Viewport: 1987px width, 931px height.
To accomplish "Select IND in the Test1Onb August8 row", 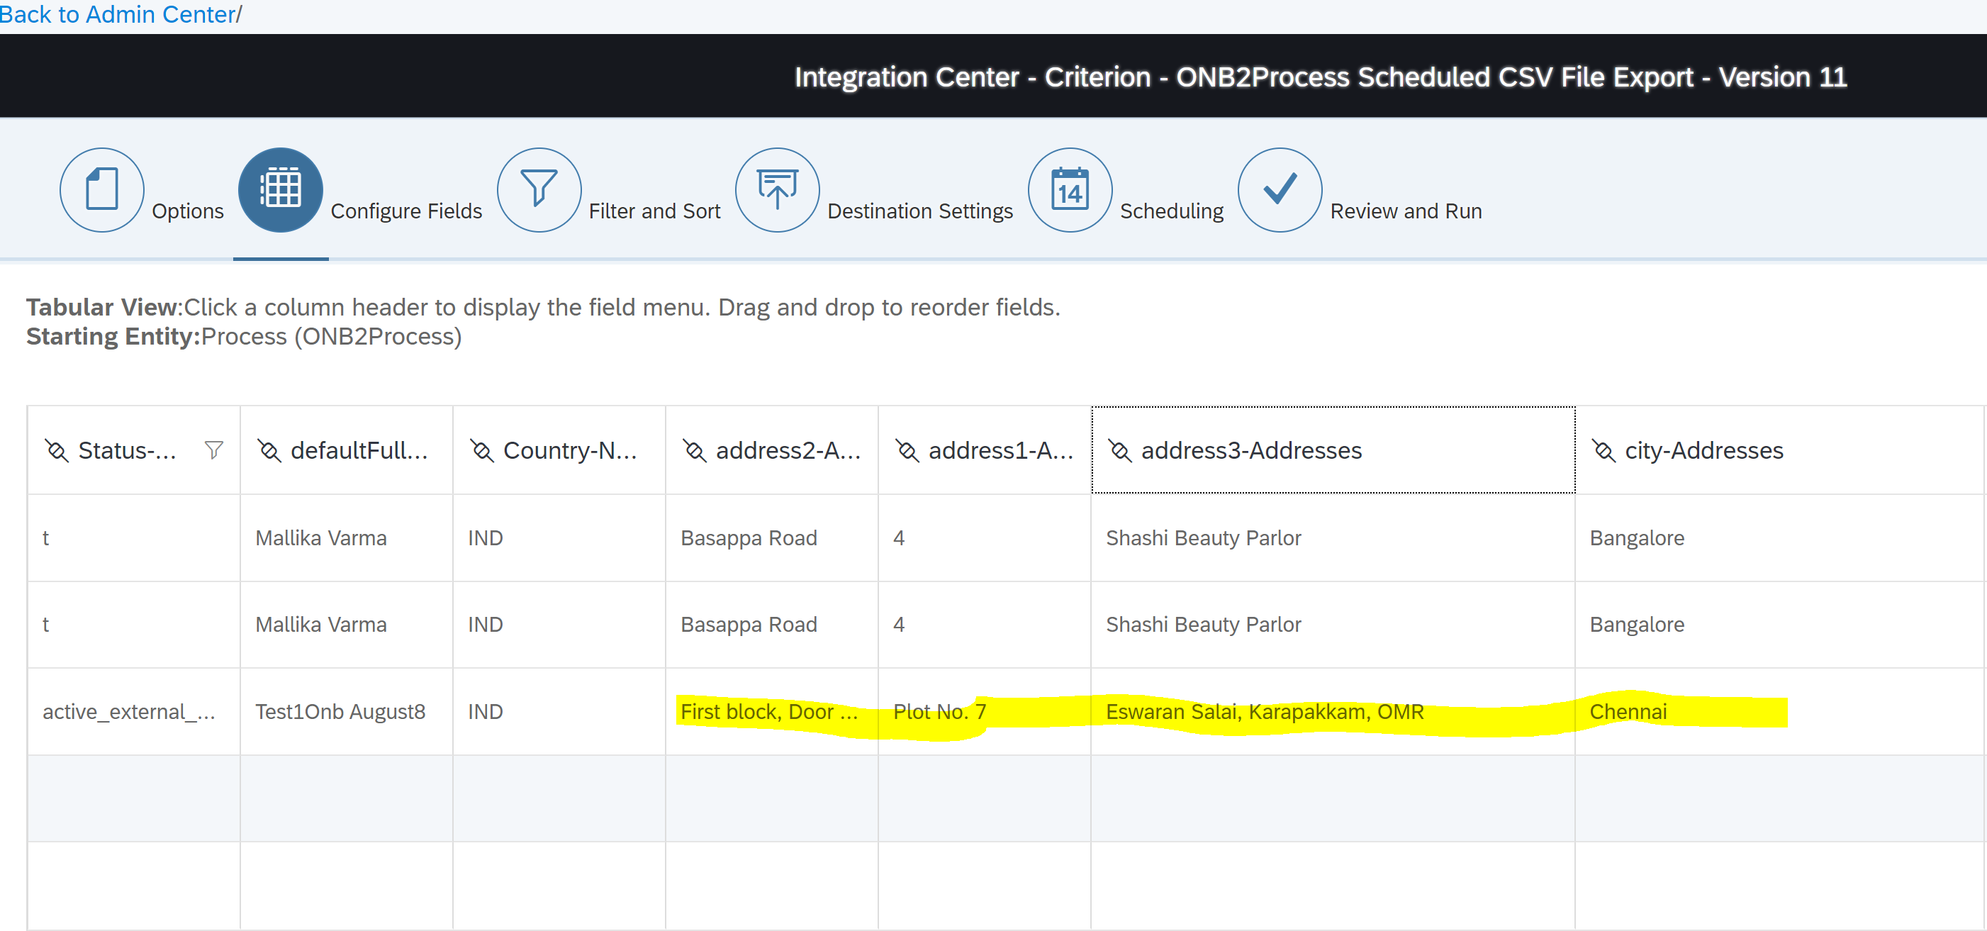I will click(x=559, y=711).
